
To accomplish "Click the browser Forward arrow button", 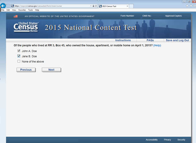I will (x=8, y=6).
